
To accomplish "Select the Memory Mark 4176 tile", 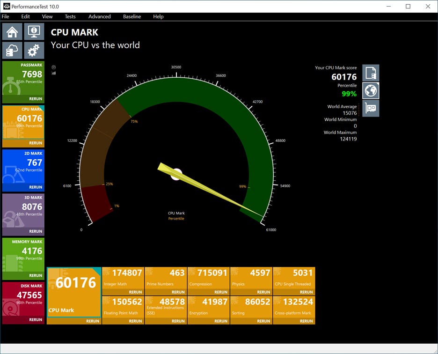I will point(23,255).
